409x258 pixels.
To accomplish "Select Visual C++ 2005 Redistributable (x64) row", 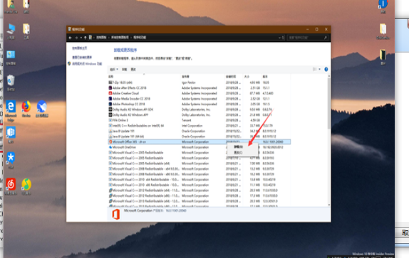I will [x=200, y=163].
